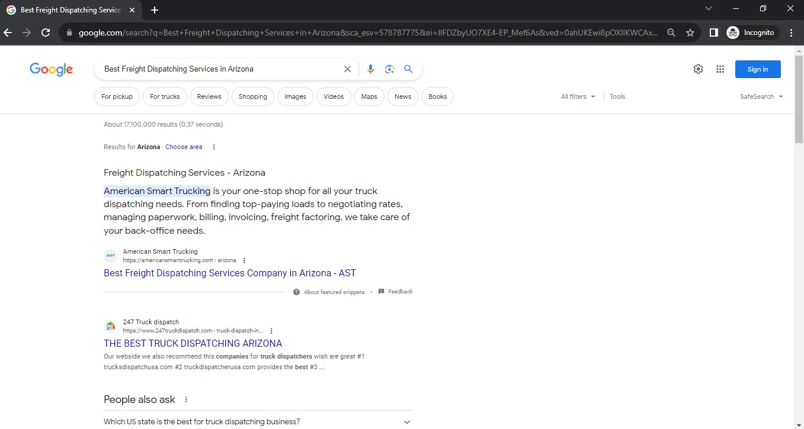Bookmark this page with star icon

pos(690,33)
